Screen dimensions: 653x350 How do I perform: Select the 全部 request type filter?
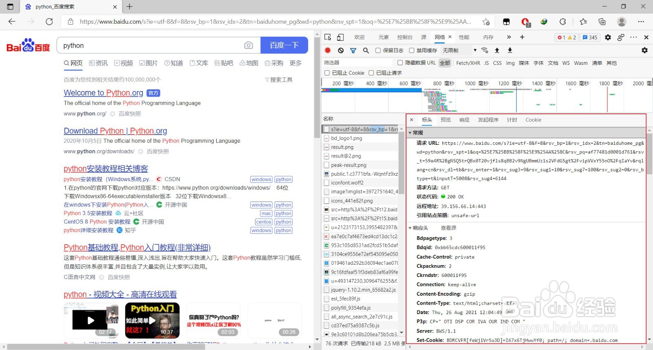tap(445, 63)
